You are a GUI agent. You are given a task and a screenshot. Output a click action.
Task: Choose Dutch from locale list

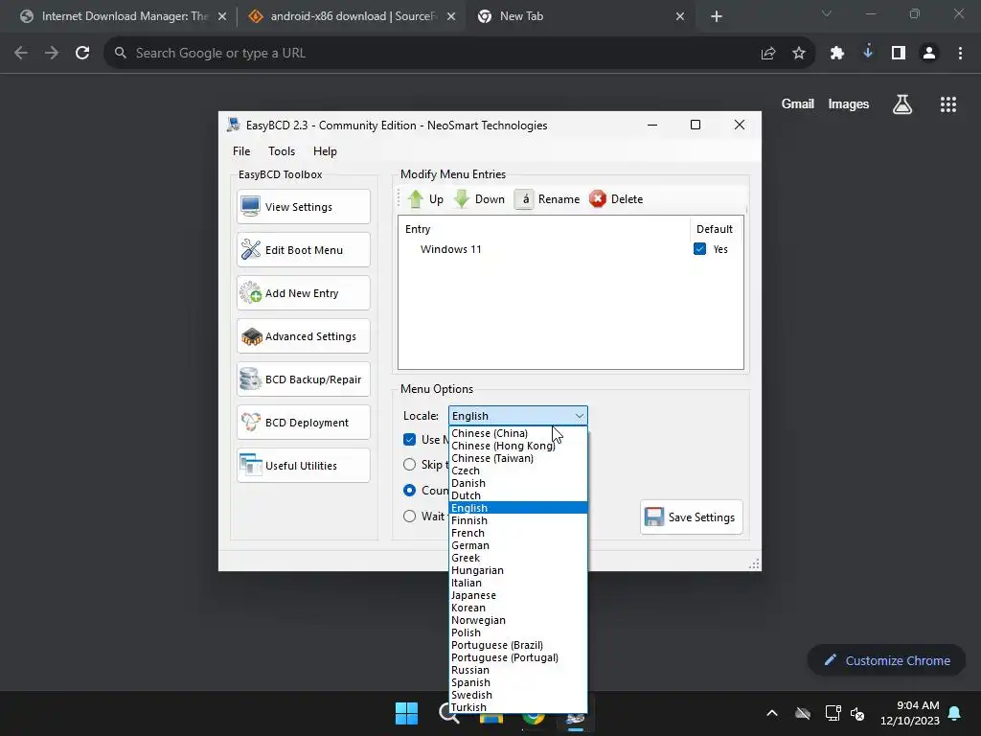click(x=518, y=495)
